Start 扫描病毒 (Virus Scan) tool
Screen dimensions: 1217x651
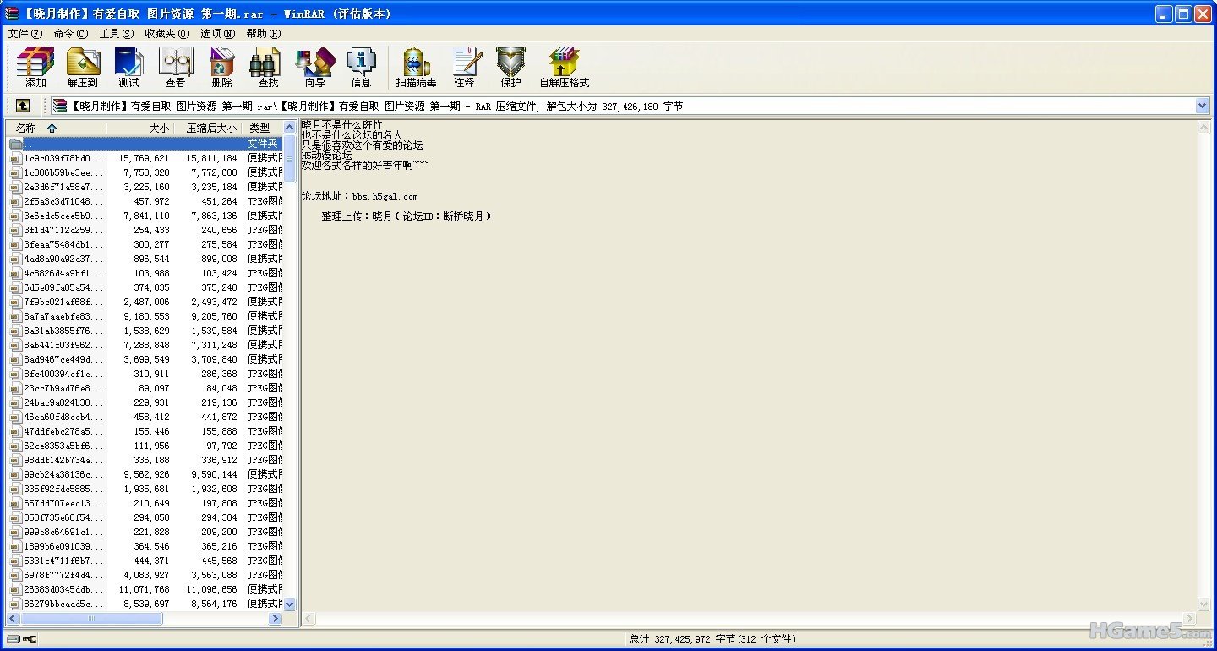tap(416, 68)
